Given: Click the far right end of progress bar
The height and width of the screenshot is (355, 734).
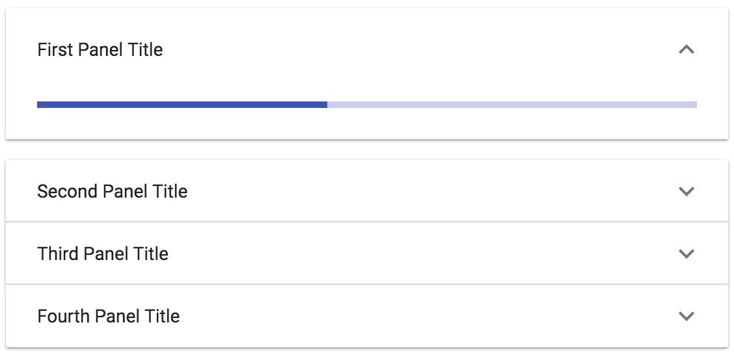Looking at the screenshot, I should tap(694, 105).
